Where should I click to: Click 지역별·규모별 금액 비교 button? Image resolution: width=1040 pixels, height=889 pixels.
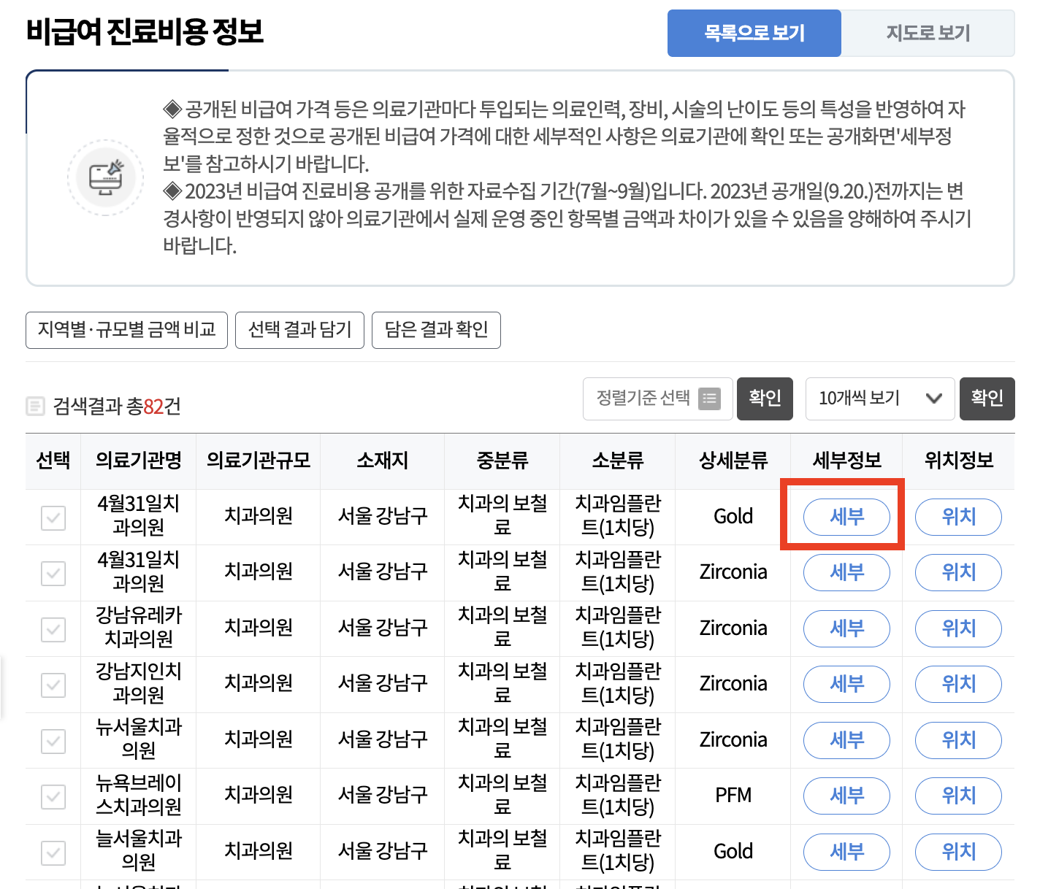(126, 330)
